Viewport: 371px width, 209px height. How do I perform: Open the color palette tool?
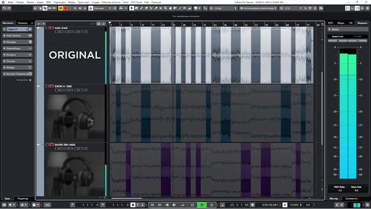point(197,8)
